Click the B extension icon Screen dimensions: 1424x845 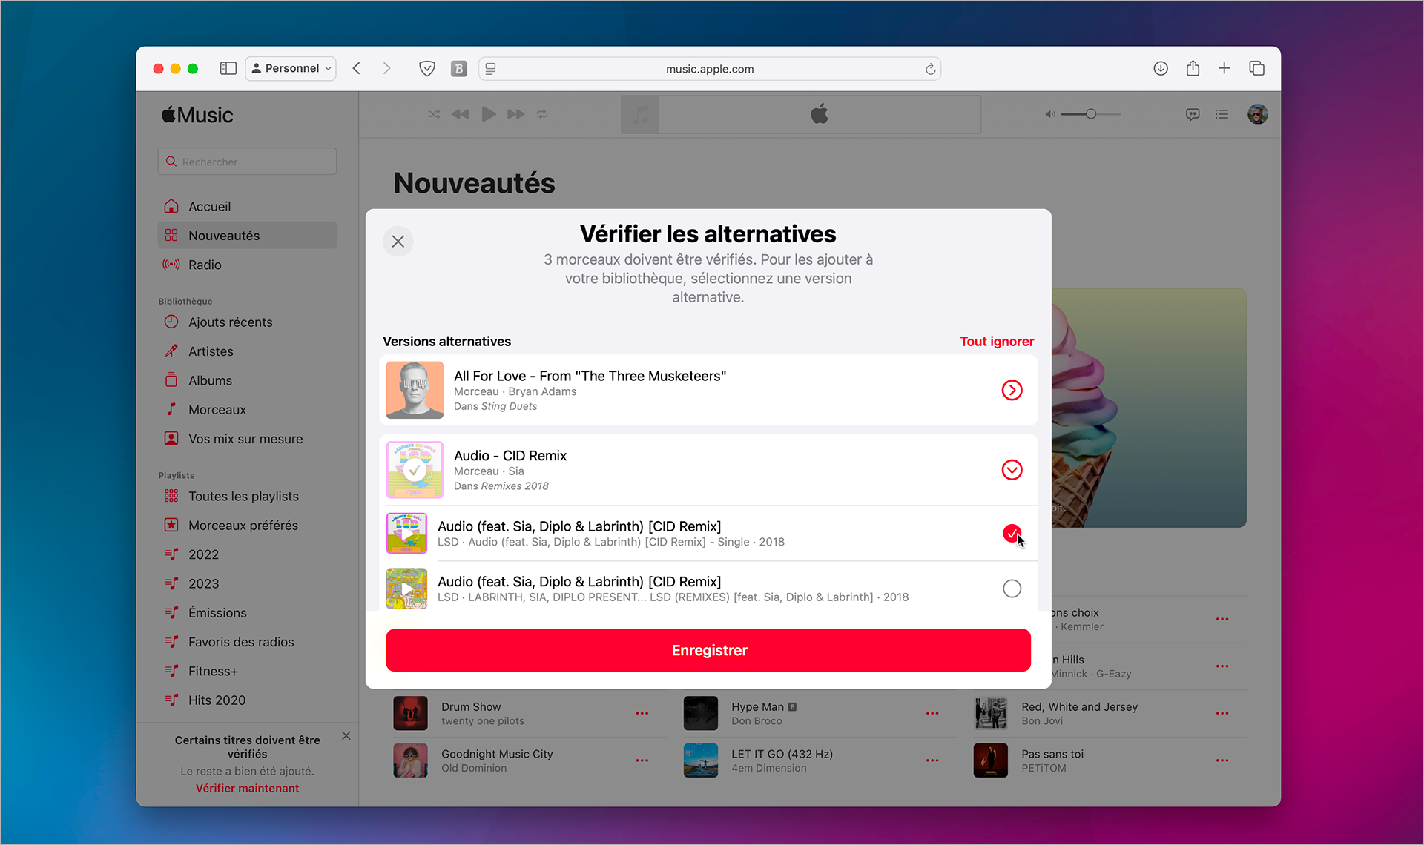coord(459,69)
